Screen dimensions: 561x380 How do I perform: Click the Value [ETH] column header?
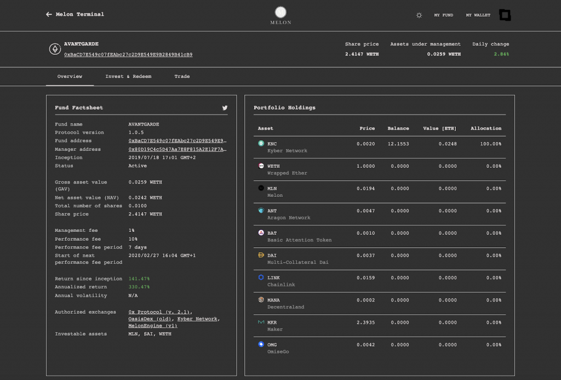440,128
